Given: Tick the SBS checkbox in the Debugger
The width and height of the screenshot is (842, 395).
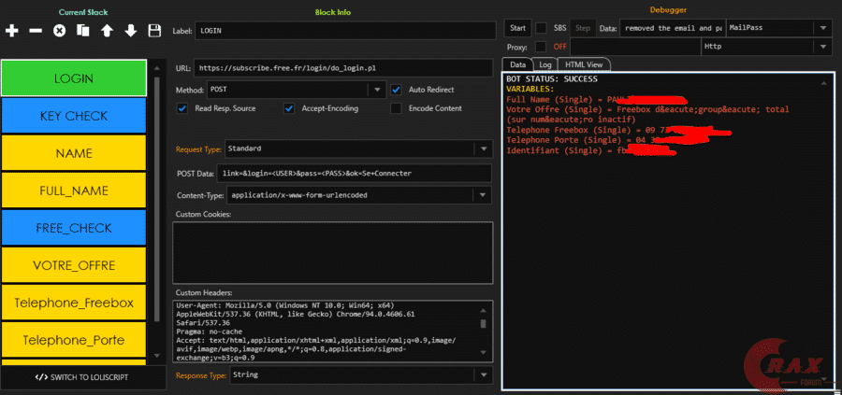Looking at the screenshot, I should (x=541, y=28).
